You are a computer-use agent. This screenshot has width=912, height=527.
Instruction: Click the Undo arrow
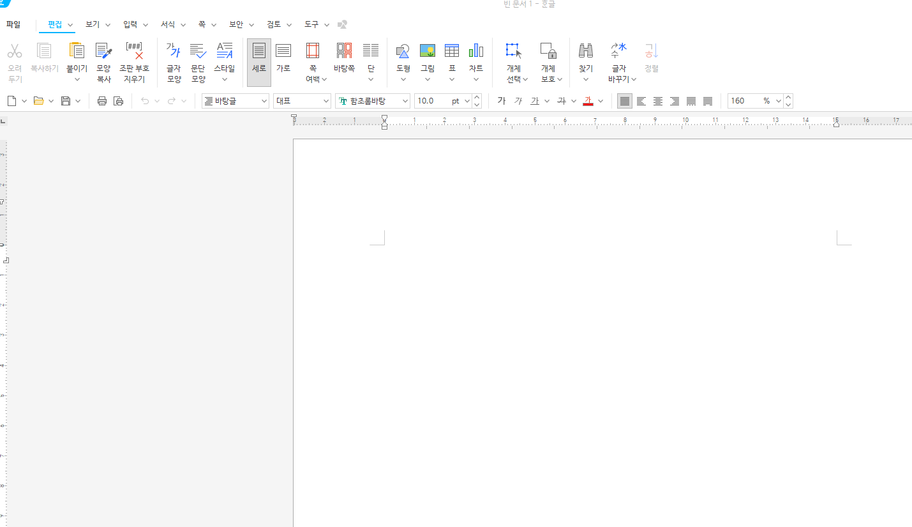tap(145, 101)
